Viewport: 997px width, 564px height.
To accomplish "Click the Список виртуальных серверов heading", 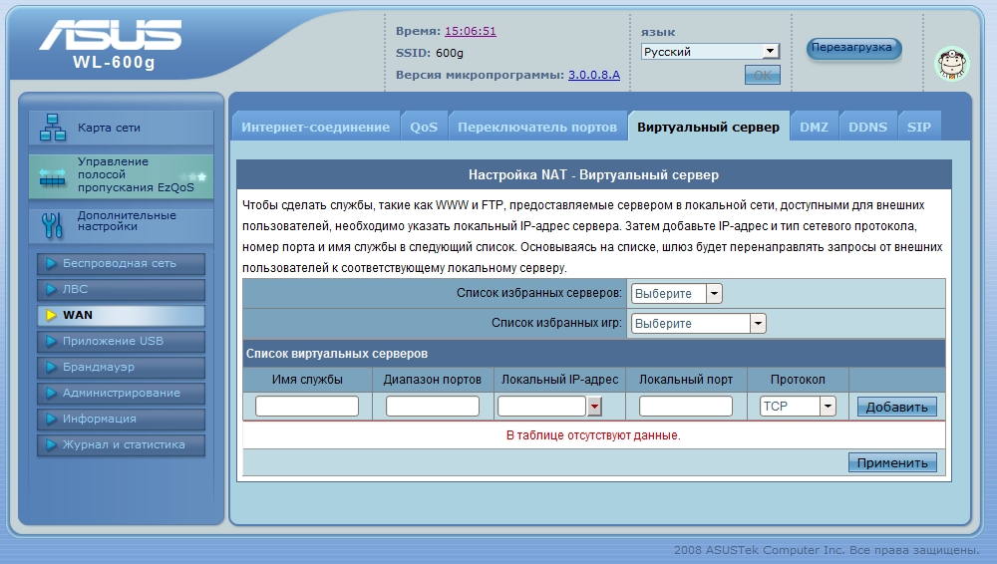I will click(x=337, y=354).
